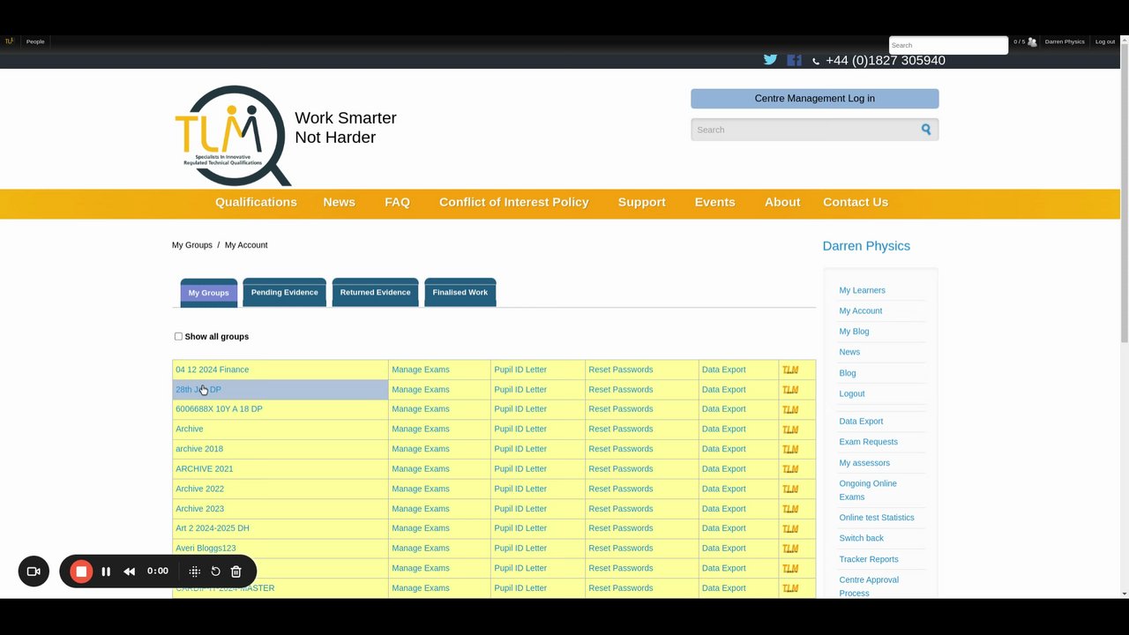Open Online test Statistics in the sidebar

tap(877, 518)
